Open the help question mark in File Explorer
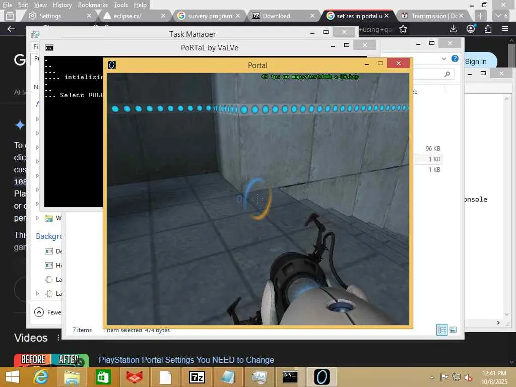Viewport: 516px width, 387px height. [x=455, y=58]
